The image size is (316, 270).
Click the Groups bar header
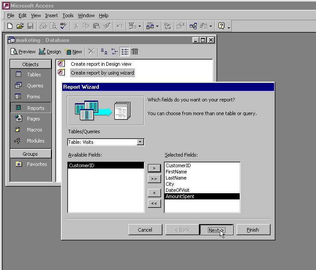pyautogui.click(x=30, y=154)
